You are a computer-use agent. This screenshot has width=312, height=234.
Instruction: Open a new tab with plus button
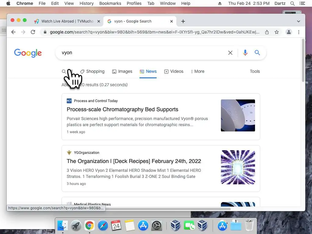coord(183,21)
